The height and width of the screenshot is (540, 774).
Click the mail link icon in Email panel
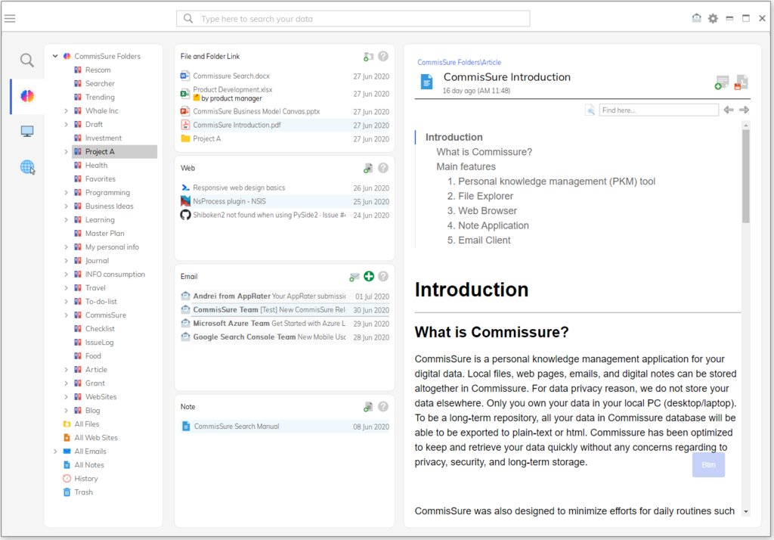354,277
